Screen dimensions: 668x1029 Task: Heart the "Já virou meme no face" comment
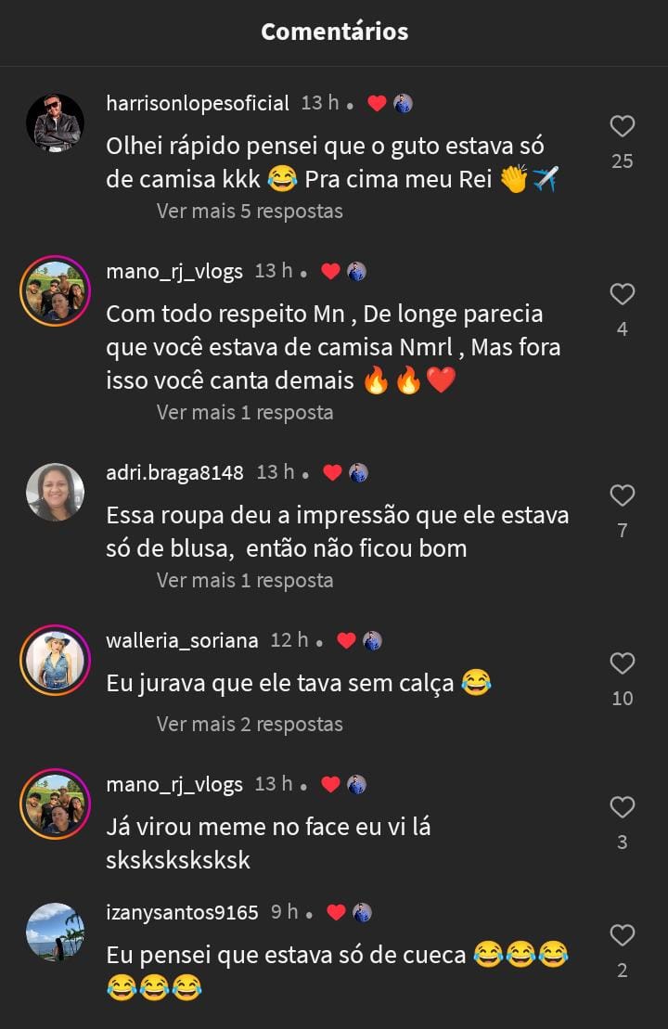pos(622,807)
